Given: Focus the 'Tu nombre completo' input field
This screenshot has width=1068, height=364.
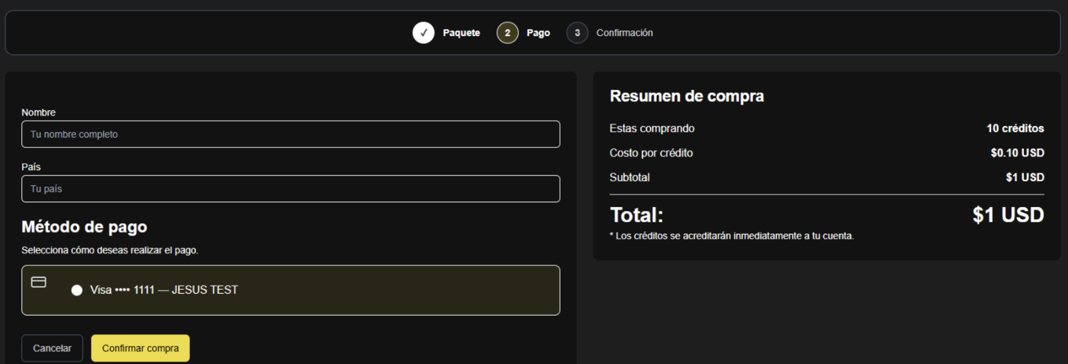Looking at the screenshot, I should [290, 134].
